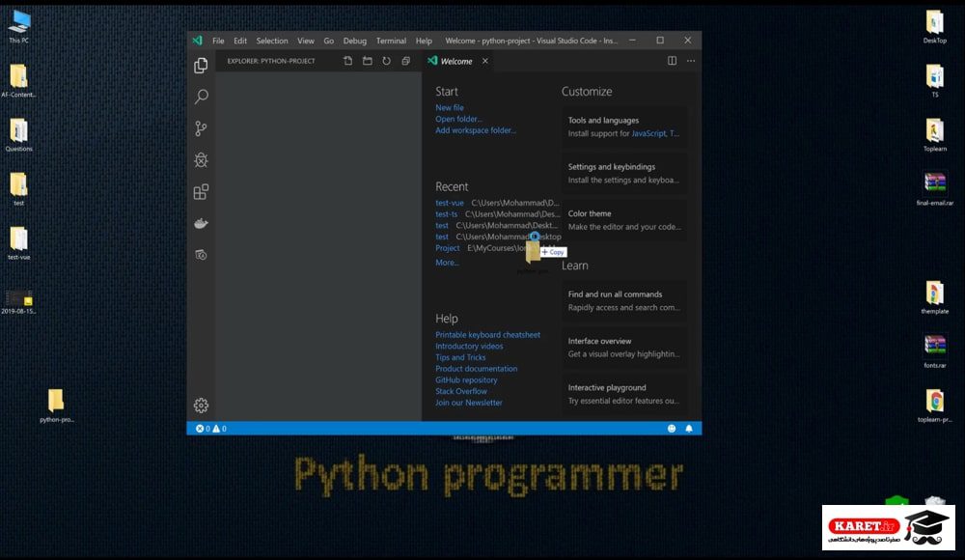Open the Debug view bug icon
This screenshot has width=965, height=560.
coord(201,160)
